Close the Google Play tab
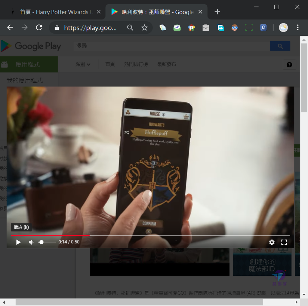 coord(200,12)
